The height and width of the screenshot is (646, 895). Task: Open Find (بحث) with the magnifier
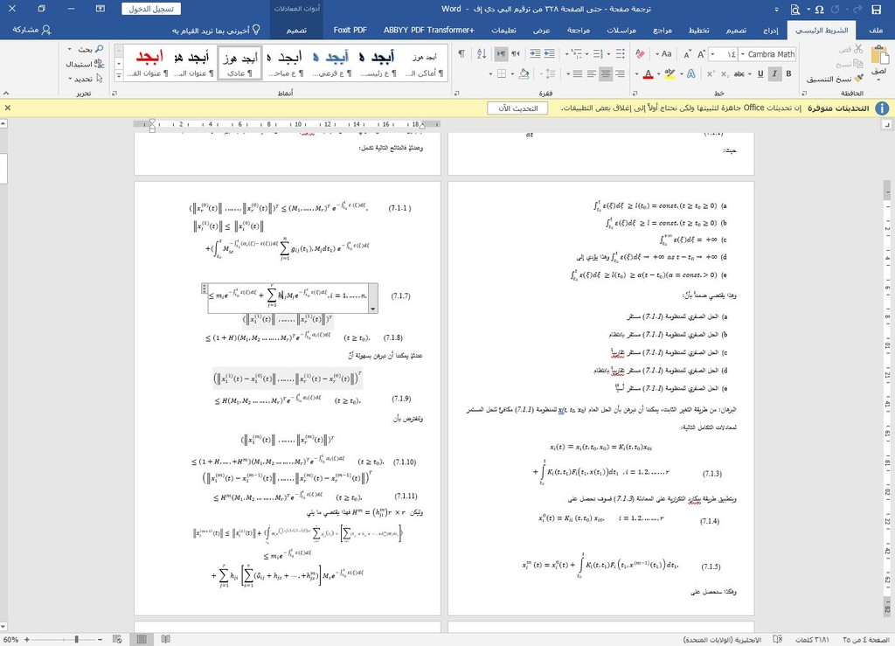pyautogui.click(x=91, y=50)
